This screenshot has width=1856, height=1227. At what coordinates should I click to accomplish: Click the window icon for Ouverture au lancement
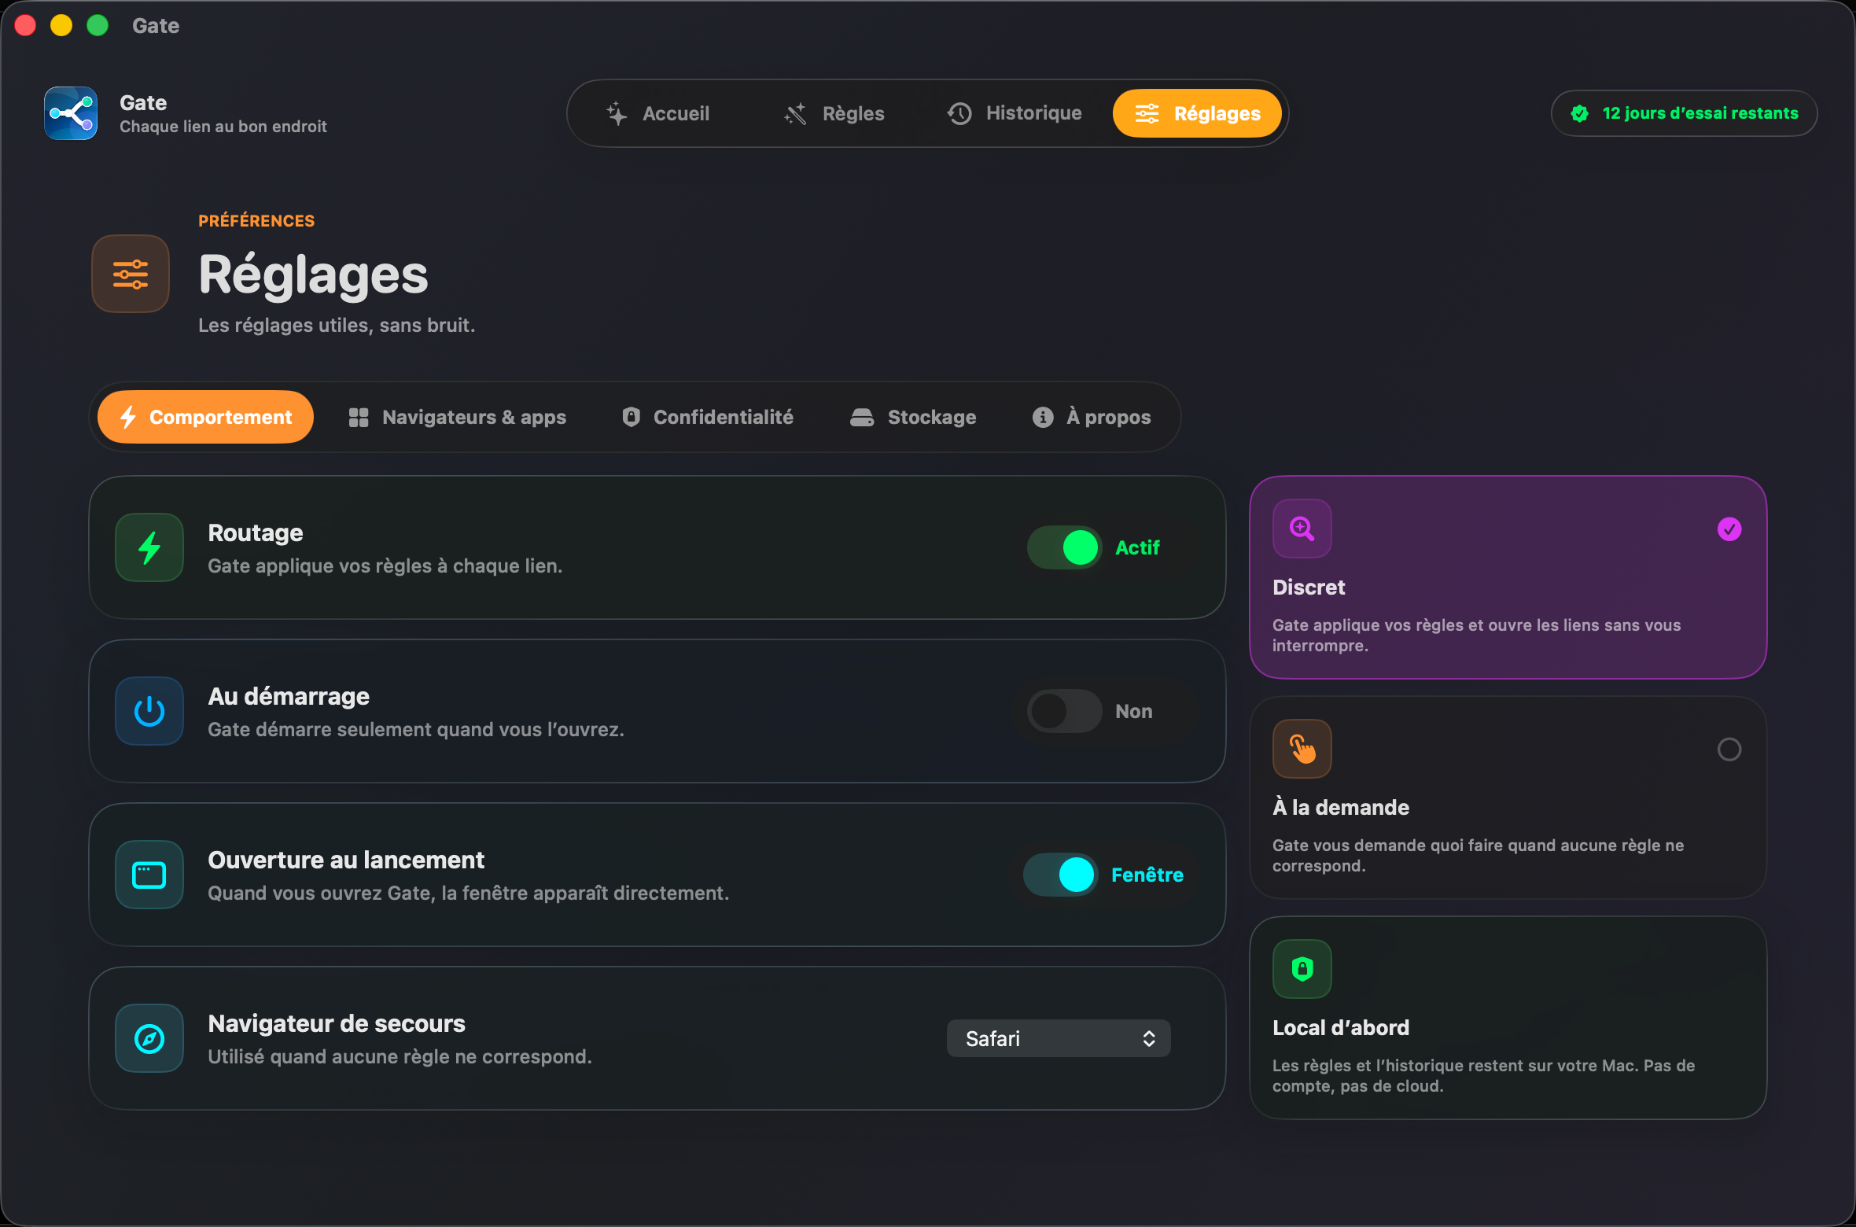(x=149, y=875)
